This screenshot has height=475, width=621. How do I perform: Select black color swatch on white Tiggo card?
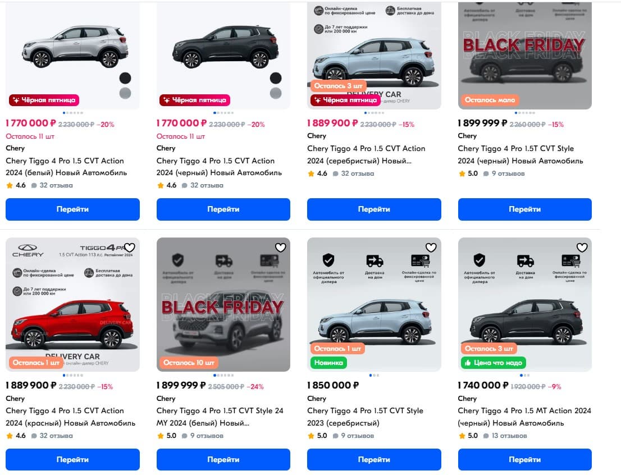coord(125,78)
